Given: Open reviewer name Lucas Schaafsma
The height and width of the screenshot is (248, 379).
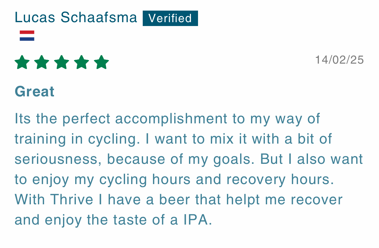Looking at the screenshot, I should pyautogui.click(x=76, y=18).
